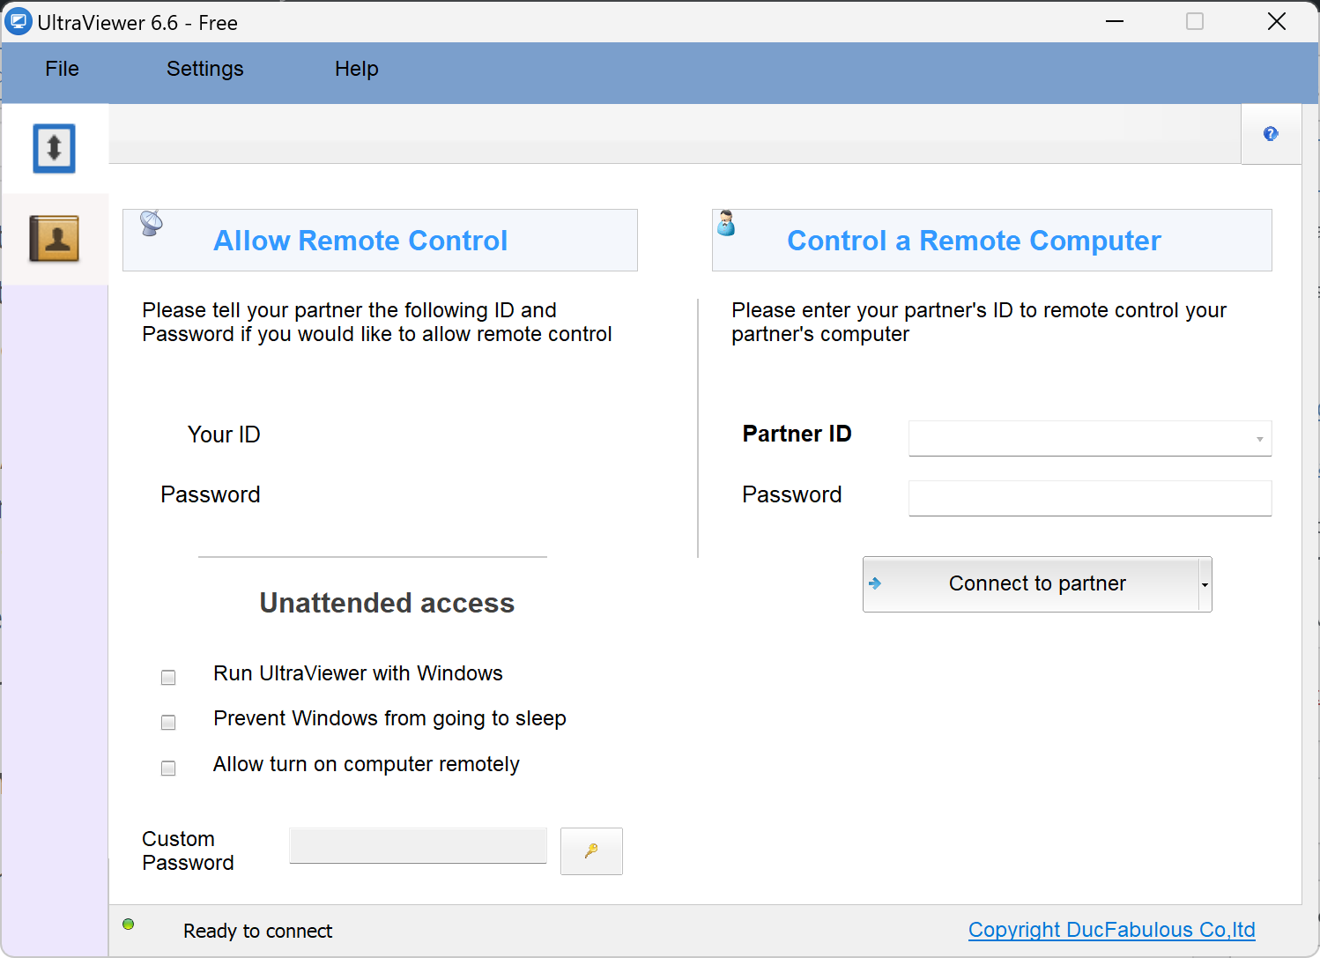Viewport: 1320px width, 958px height.
Task: Click the person icon beside Control a Remote Computer
Action: [x=726, y=223]
